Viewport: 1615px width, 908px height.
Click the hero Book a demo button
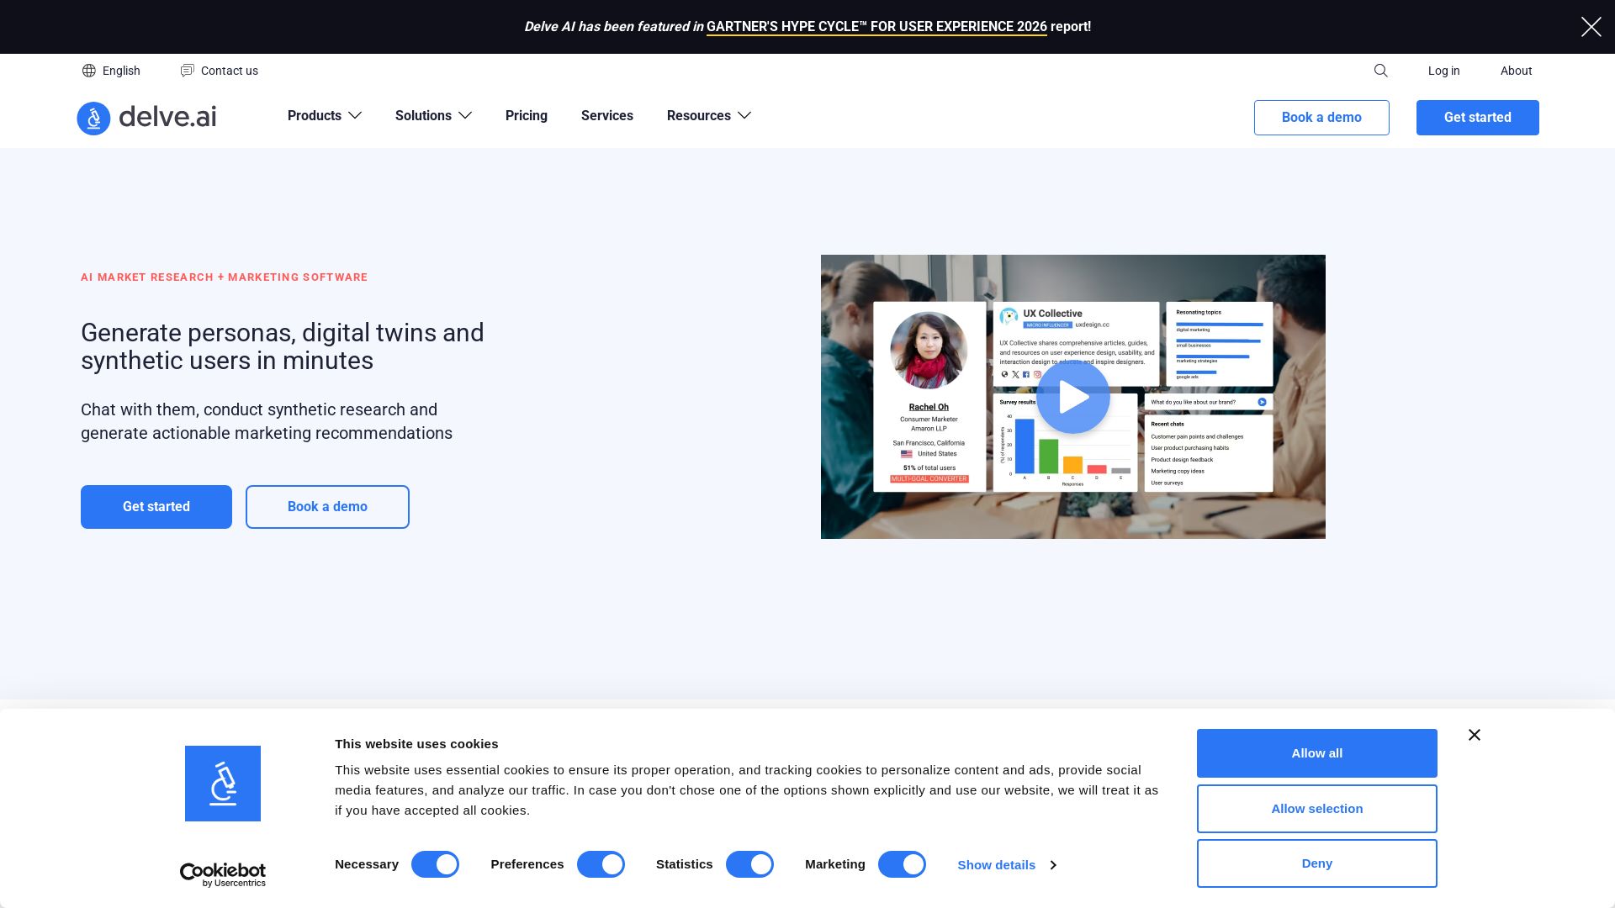[x=327, y=507]
